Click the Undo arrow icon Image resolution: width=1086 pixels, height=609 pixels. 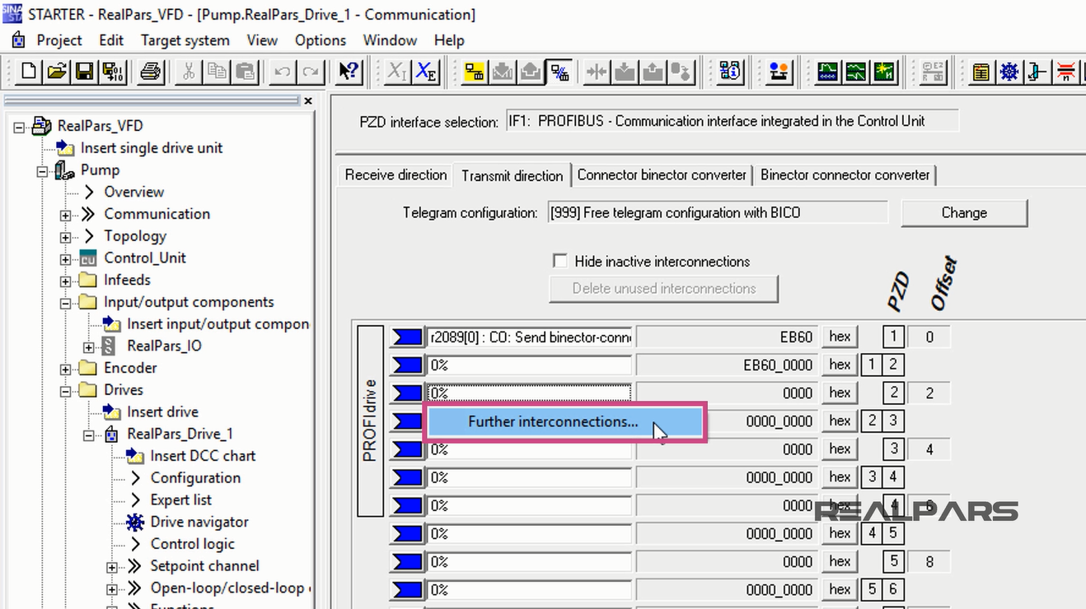[x=283, y=72]
